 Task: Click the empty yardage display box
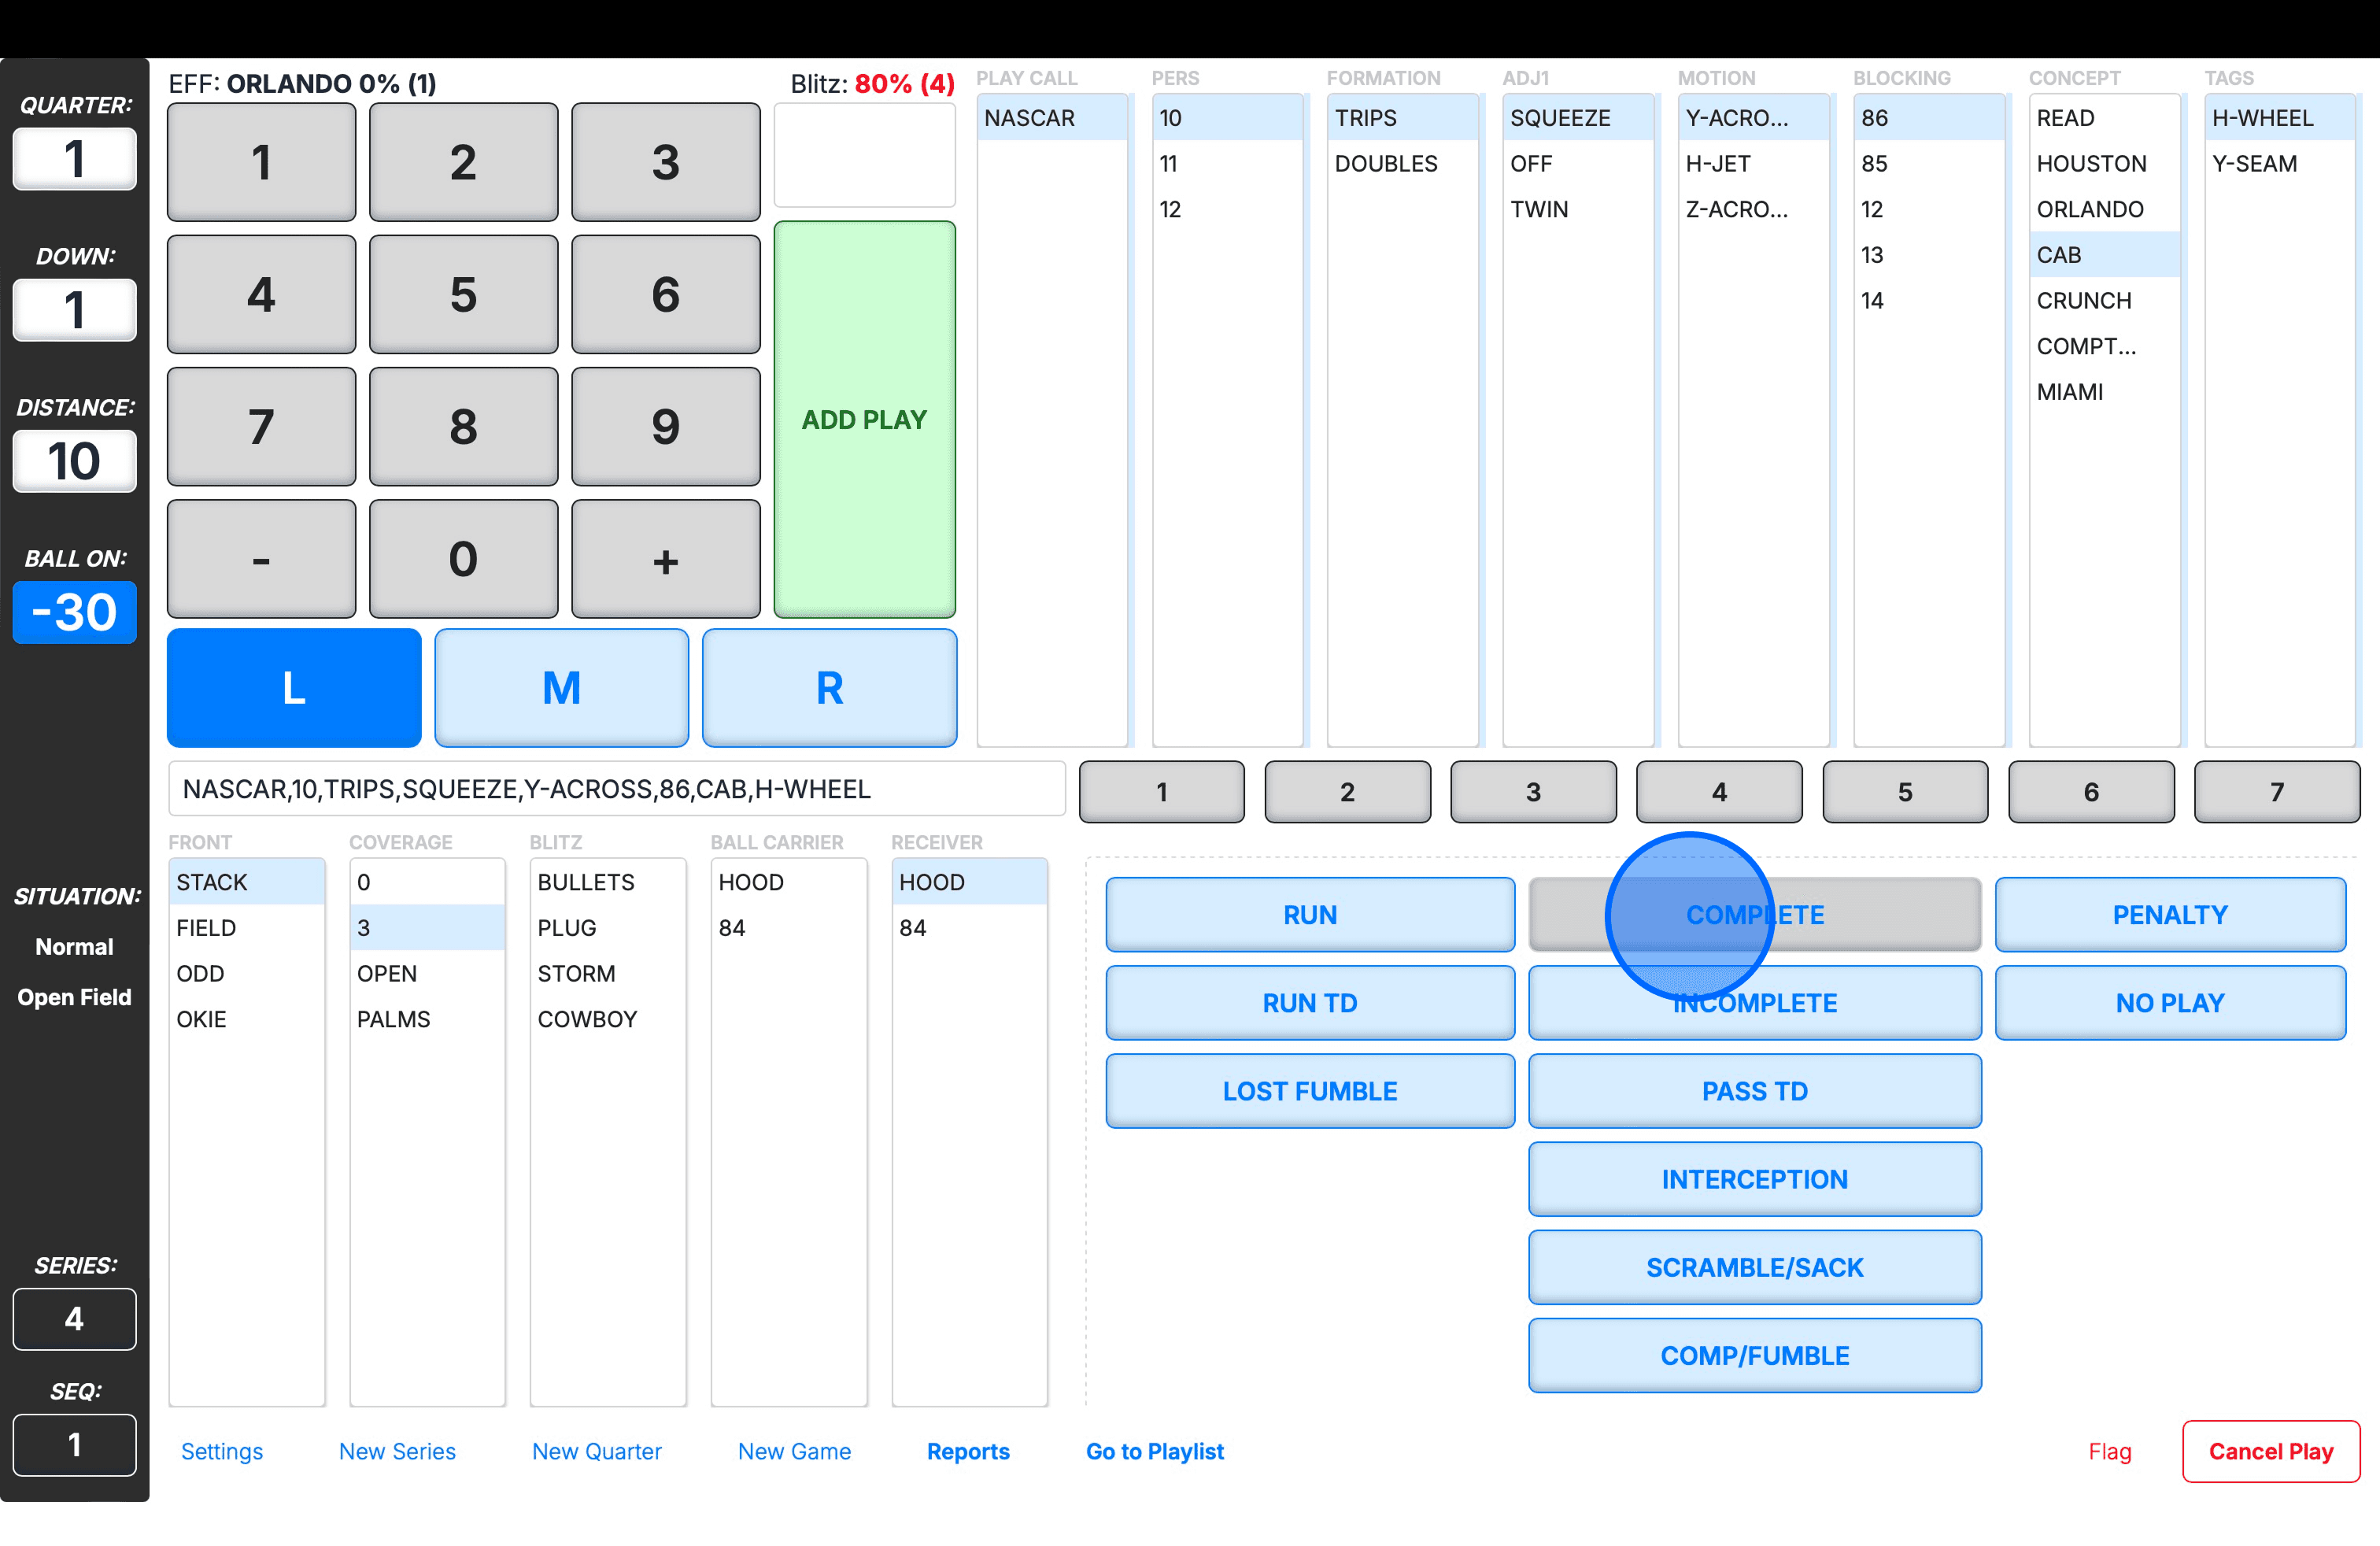[x=865, y=155]
